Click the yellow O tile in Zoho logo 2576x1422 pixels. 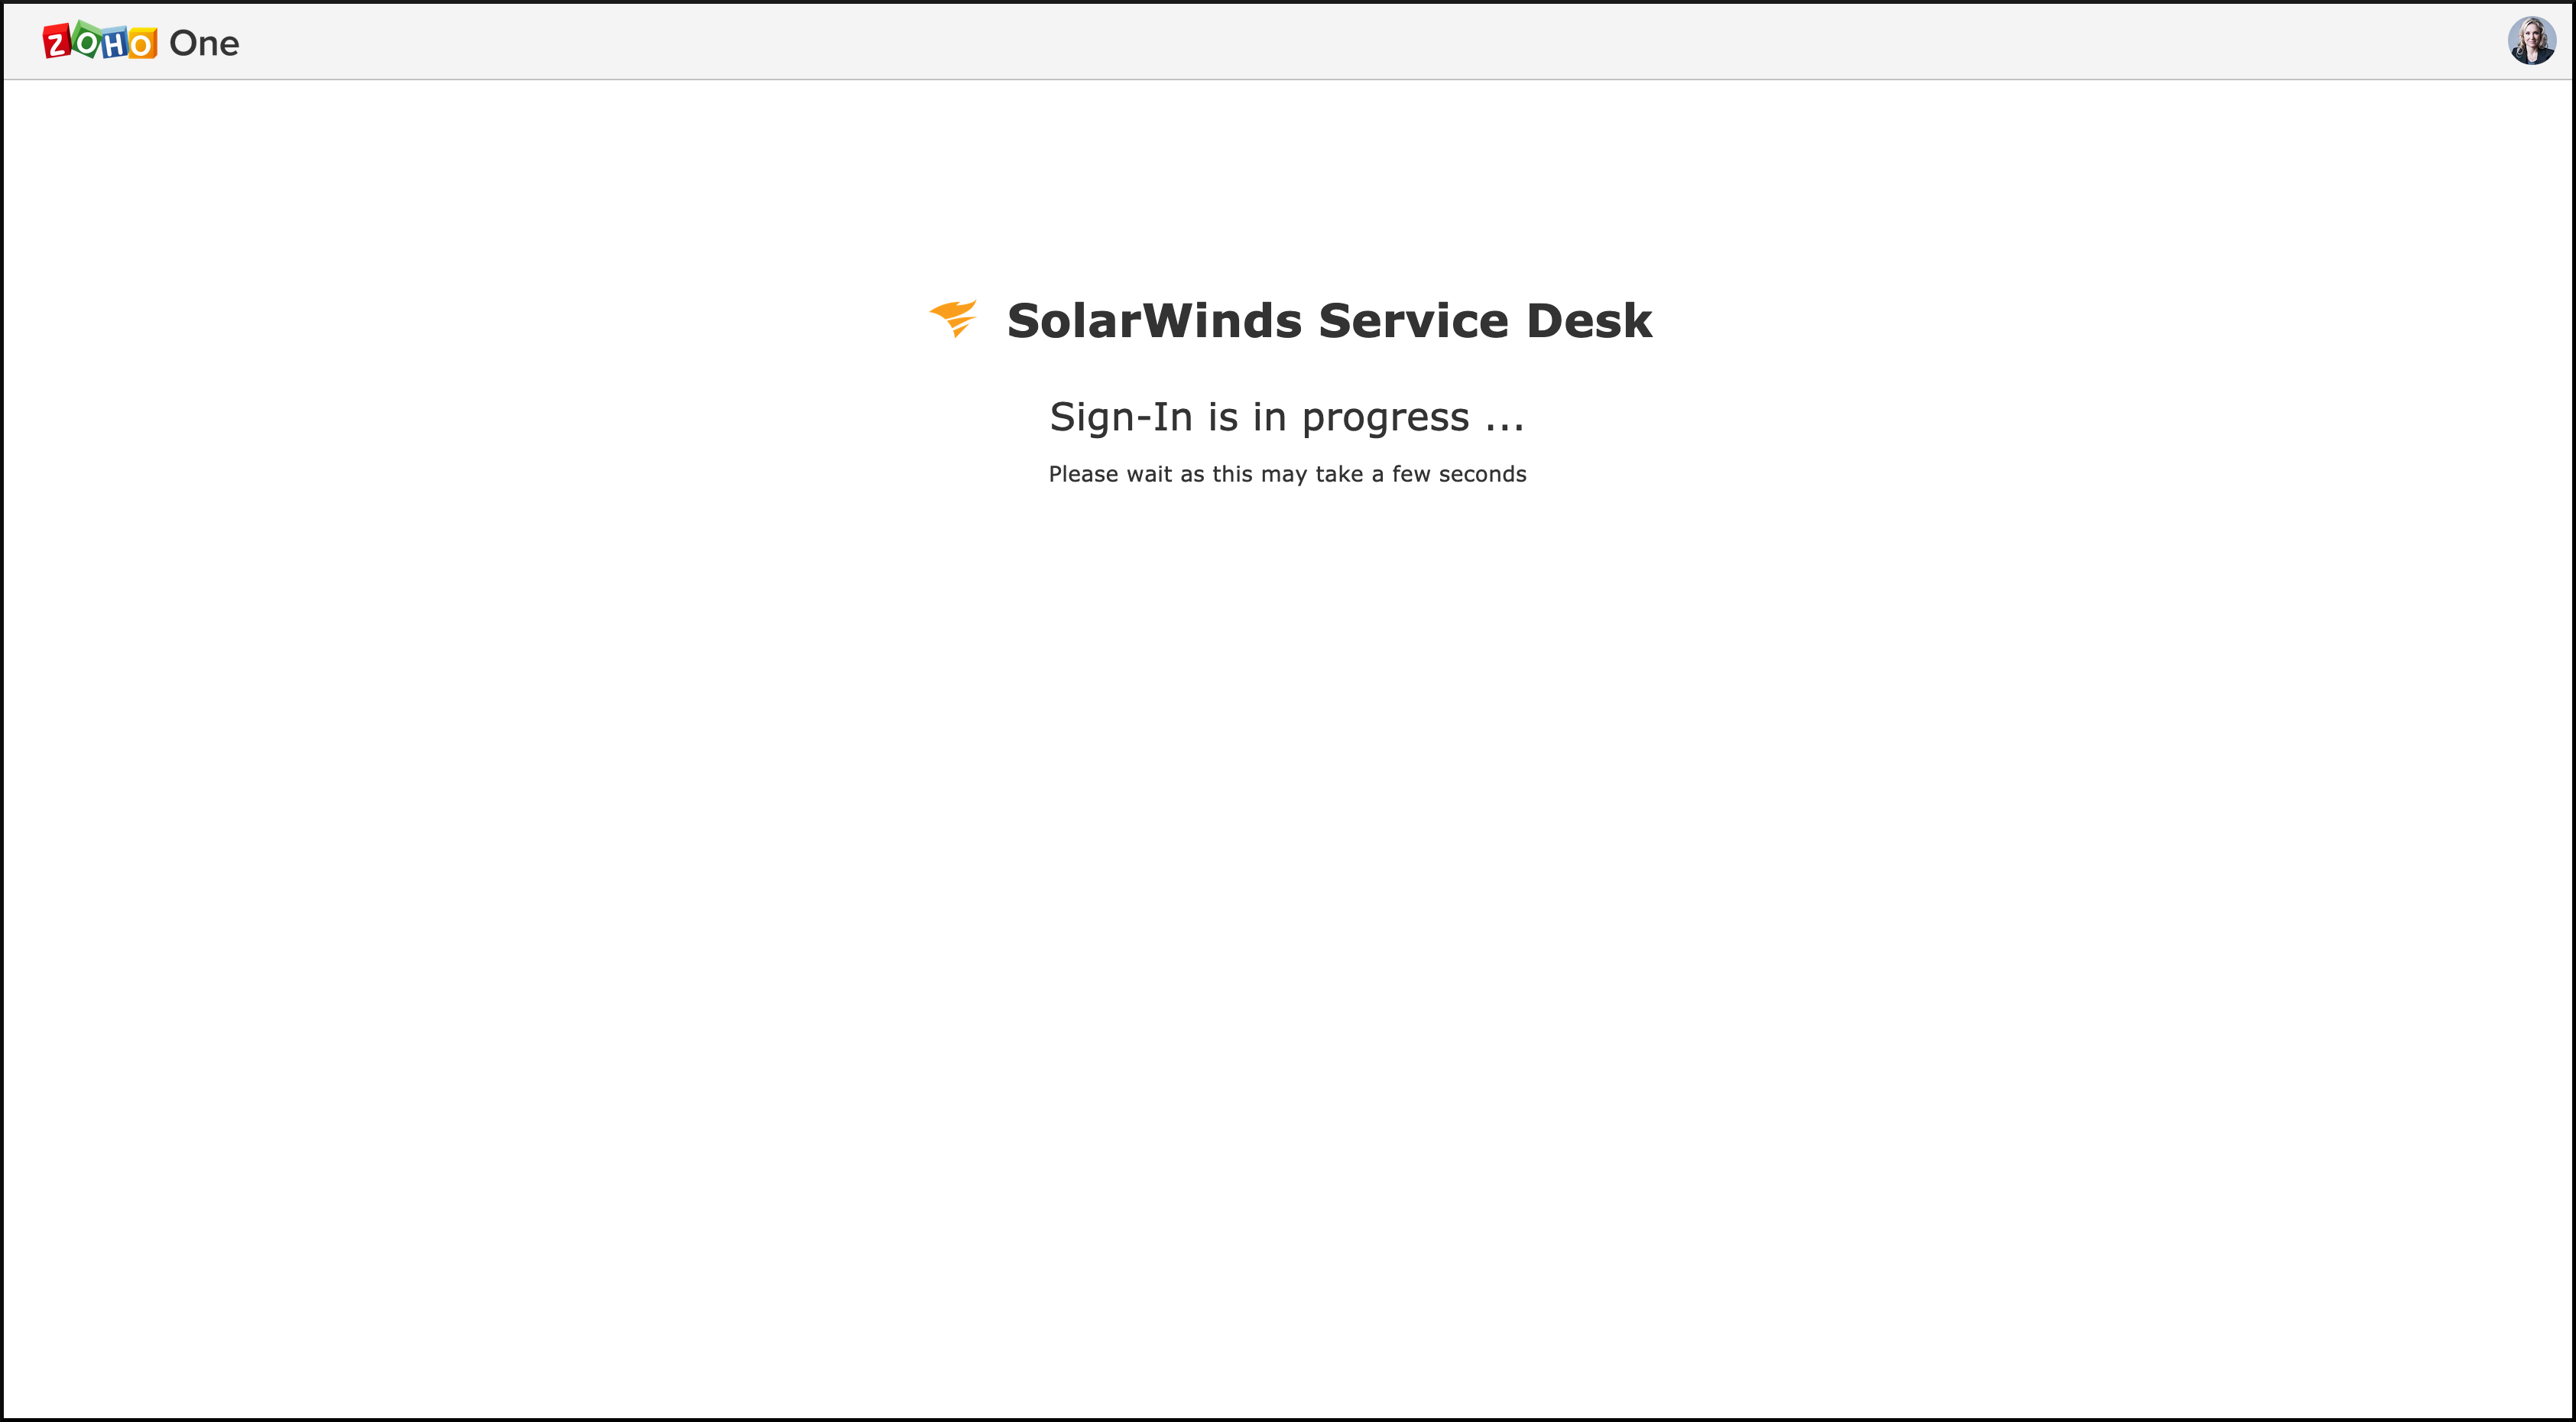pos(142,44)
